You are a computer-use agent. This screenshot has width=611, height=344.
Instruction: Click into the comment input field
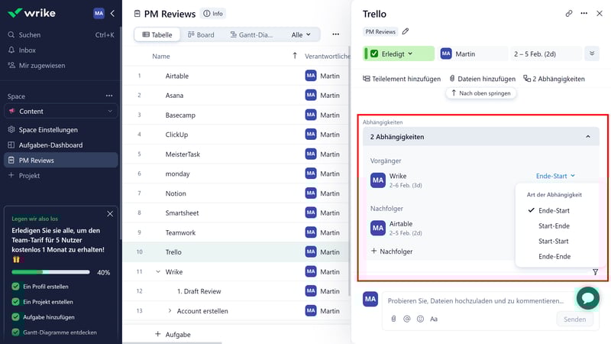point(476,300)
